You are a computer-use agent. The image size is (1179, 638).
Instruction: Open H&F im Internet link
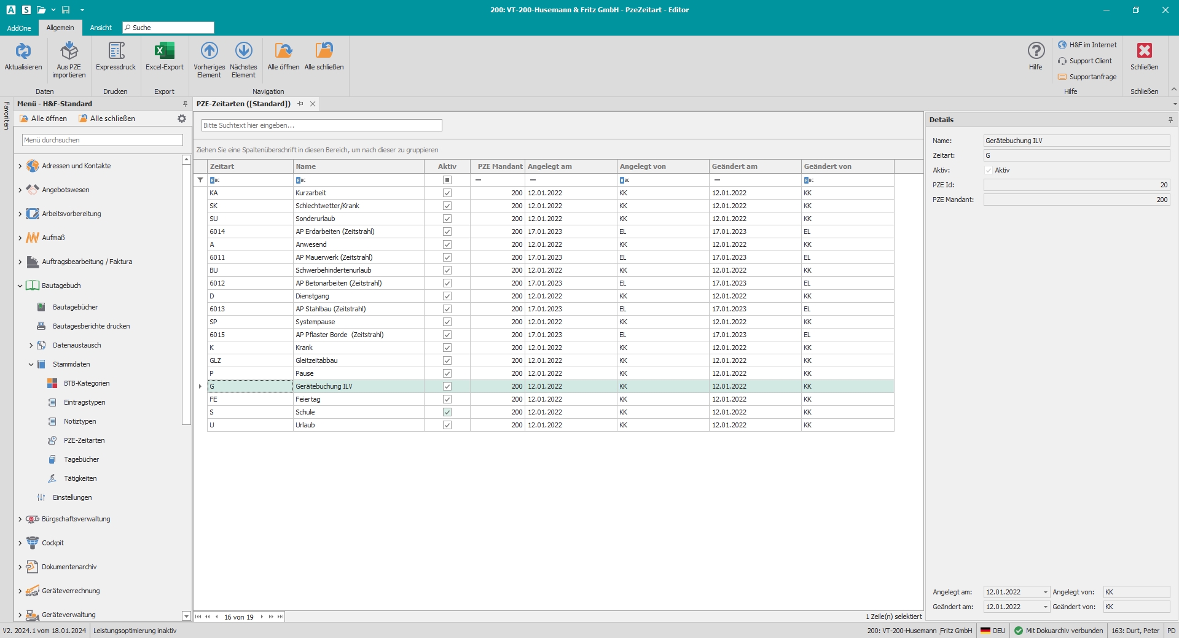tap(1092, 45)
